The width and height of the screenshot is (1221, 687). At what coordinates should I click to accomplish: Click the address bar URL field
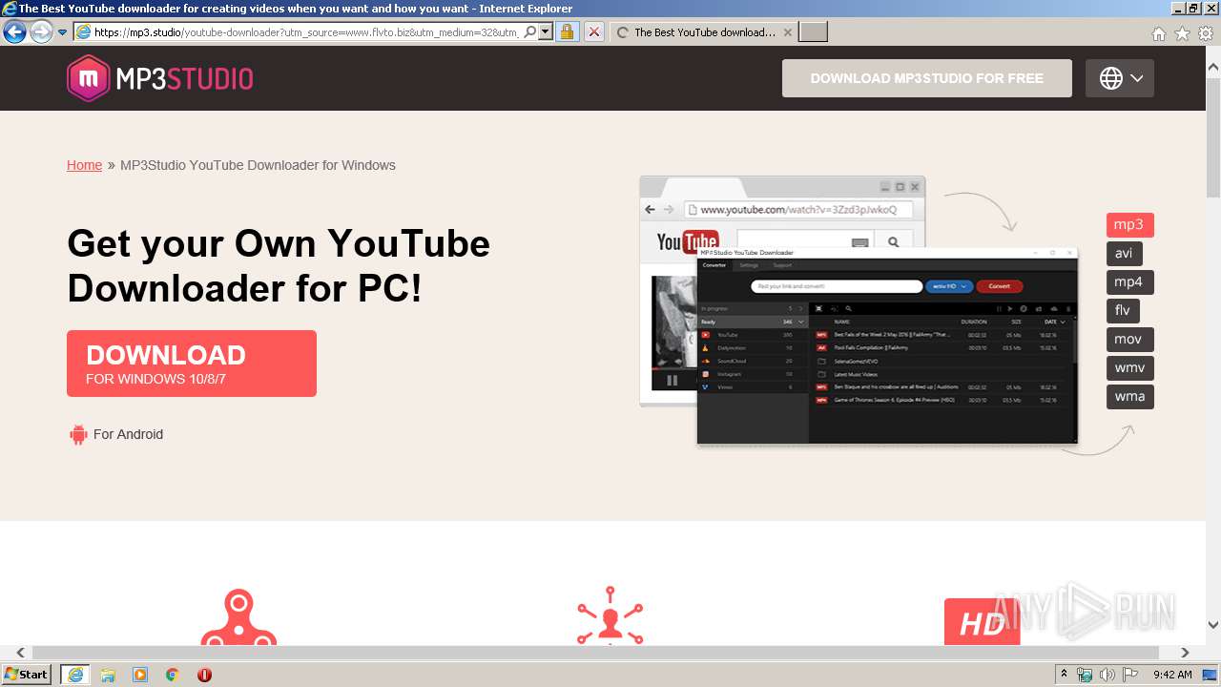[305, 32]
